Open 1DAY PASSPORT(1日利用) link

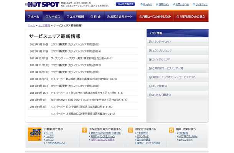pyautogui.click(x=105, y=133)
